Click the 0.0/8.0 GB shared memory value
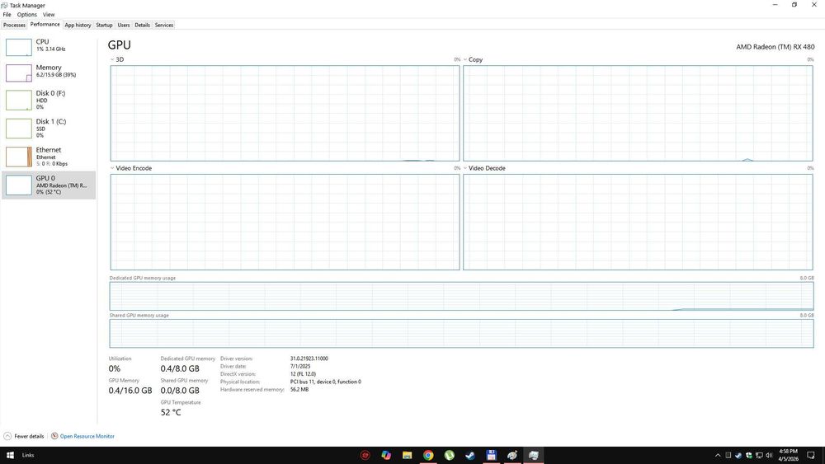 (x=180, y=391)
